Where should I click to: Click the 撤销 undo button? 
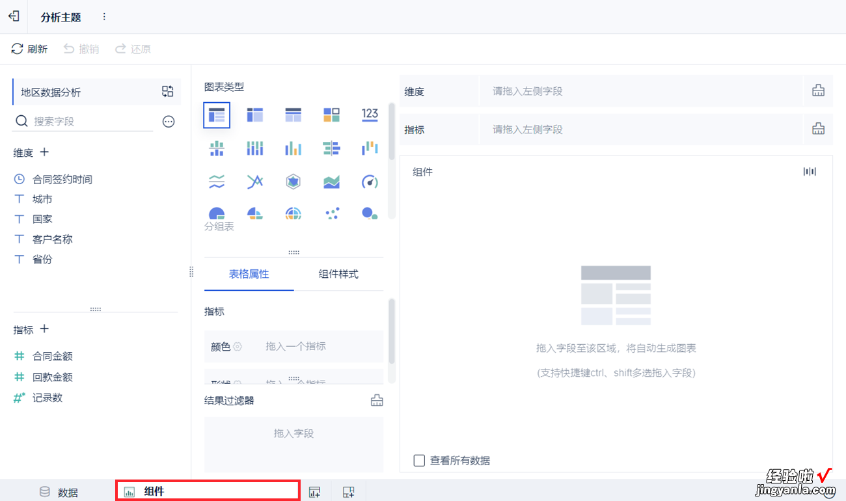[81, 49]
